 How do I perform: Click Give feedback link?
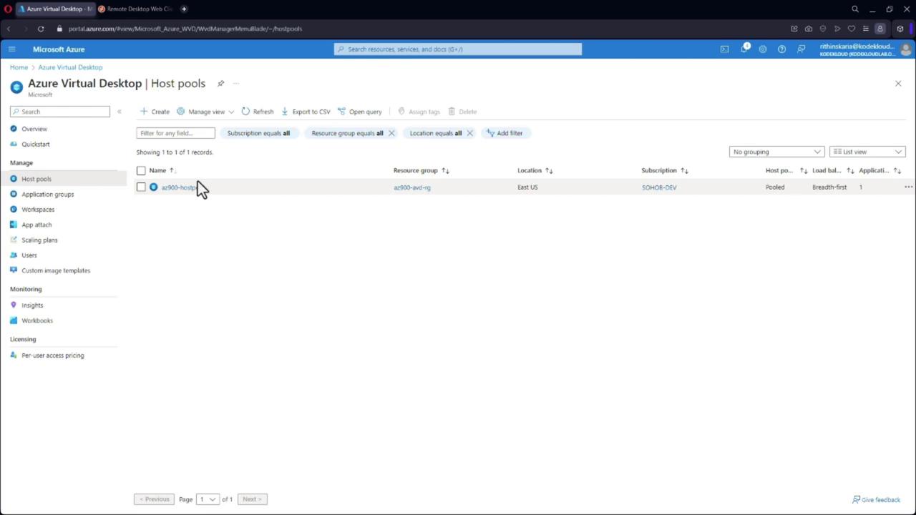(x=876, y=500)
